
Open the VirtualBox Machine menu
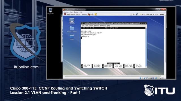click(x=66, y=12)
